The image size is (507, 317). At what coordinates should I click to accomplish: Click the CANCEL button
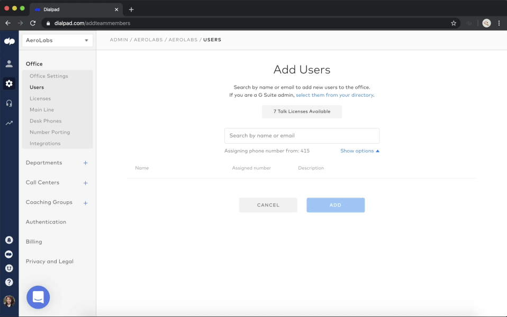coord(268,205)
